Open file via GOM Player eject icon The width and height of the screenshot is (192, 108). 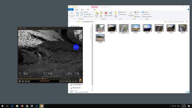73,81
